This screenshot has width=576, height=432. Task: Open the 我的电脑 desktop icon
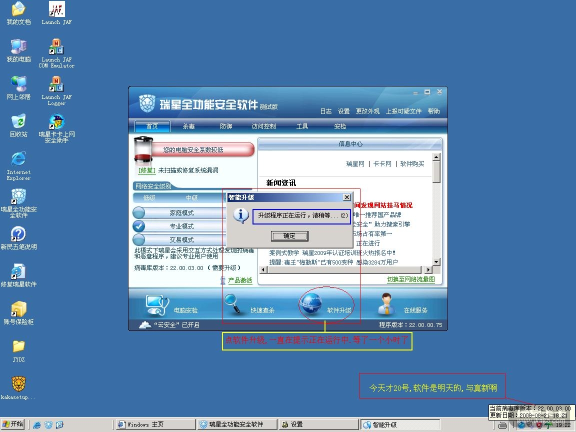(x=18, y=50)
